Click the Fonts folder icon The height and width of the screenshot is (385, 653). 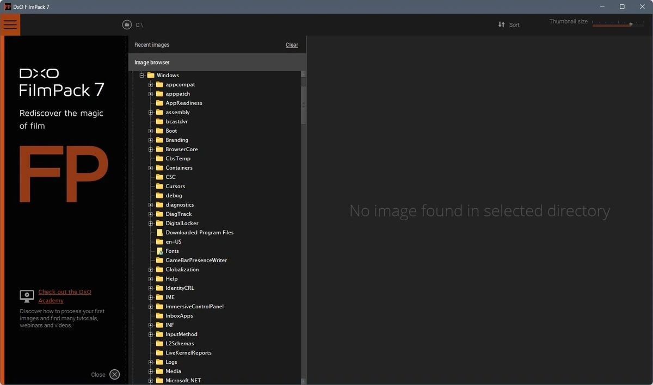coord(160,251)
